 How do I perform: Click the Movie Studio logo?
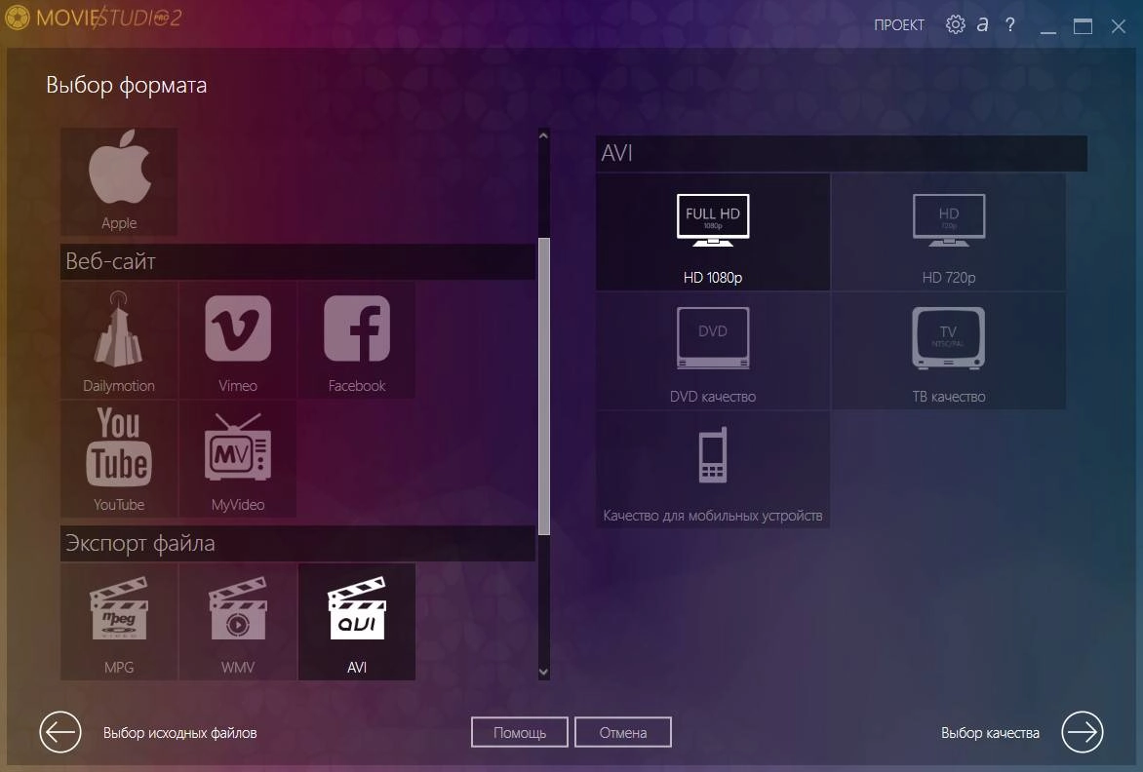93,18
